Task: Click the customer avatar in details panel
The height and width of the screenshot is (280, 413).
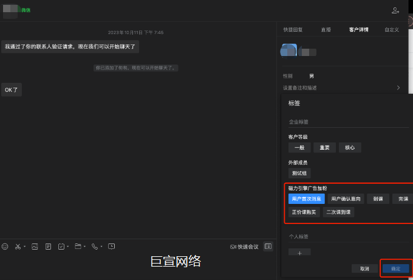Action: pos(288,51)
